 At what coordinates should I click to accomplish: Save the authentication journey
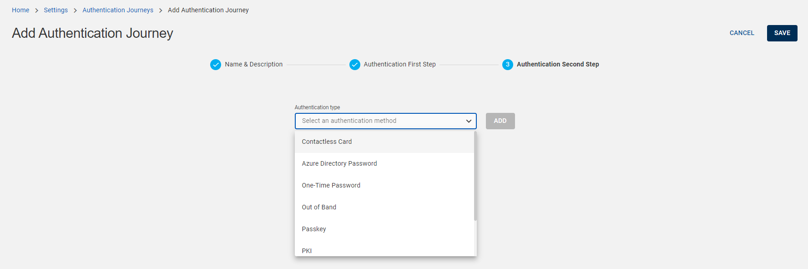[x=782, y=33]
